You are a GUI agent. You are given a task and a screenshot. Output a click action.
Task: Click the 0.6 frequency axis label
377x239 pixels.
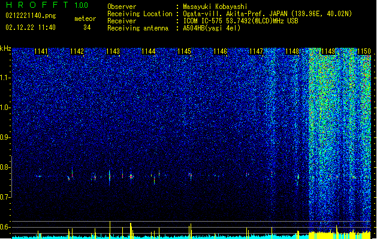[x=5, y=227]
